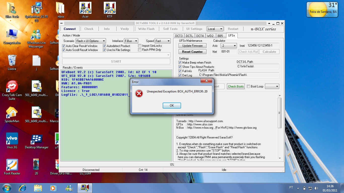The image size is (344, 193).
Task: Launch the Acer shortcut icon
Action: 85,10
